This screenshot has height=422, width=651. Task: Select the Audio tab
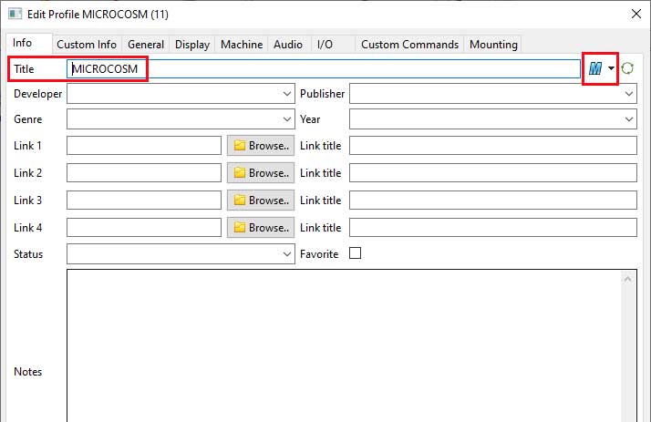coord(288,45)
